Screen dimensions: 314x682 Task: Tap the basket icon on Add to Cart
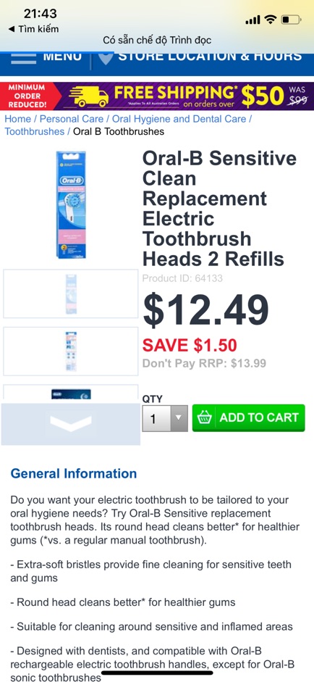point(205,418)
